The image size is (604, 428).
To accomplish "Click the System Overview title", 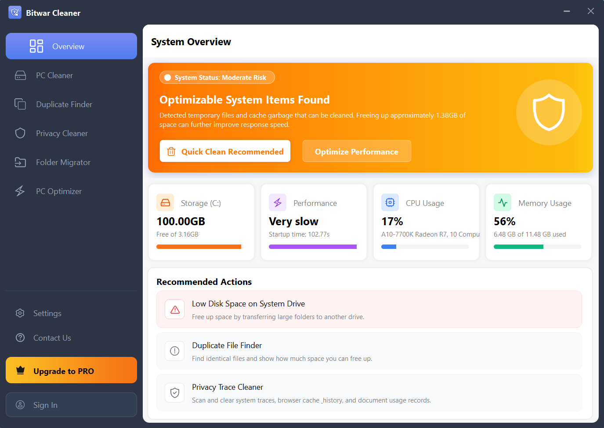I will tap(191, 42).
